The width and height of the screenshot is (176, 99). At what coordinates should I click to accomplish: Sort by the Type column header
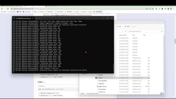(x=134, y=35)
